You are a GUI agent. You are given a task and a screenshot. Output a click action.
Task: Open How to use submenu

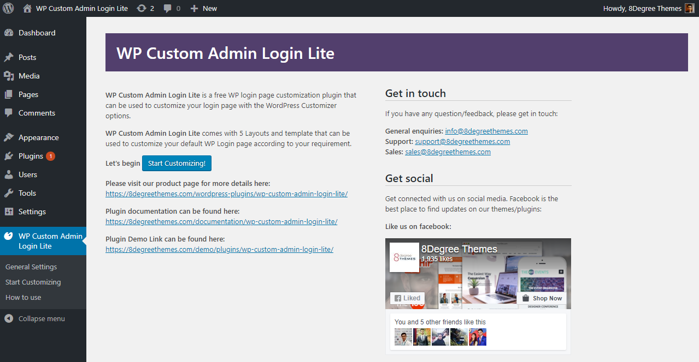click(x=24, y=297)
